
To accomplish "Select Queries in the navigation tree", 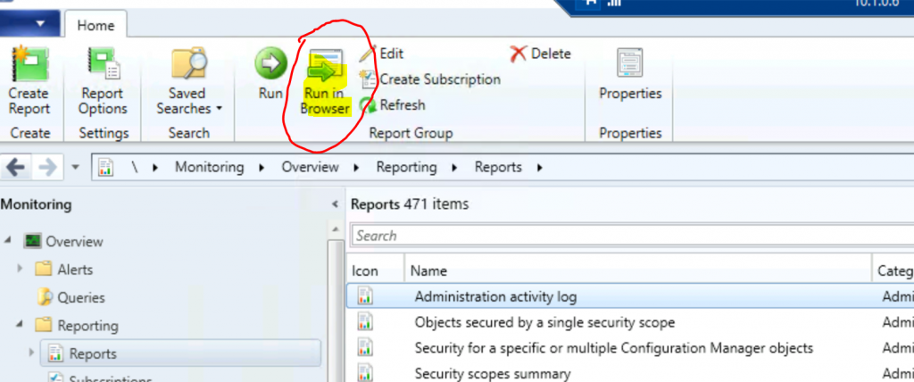I will pyautogui.click(x=71, y=297).
